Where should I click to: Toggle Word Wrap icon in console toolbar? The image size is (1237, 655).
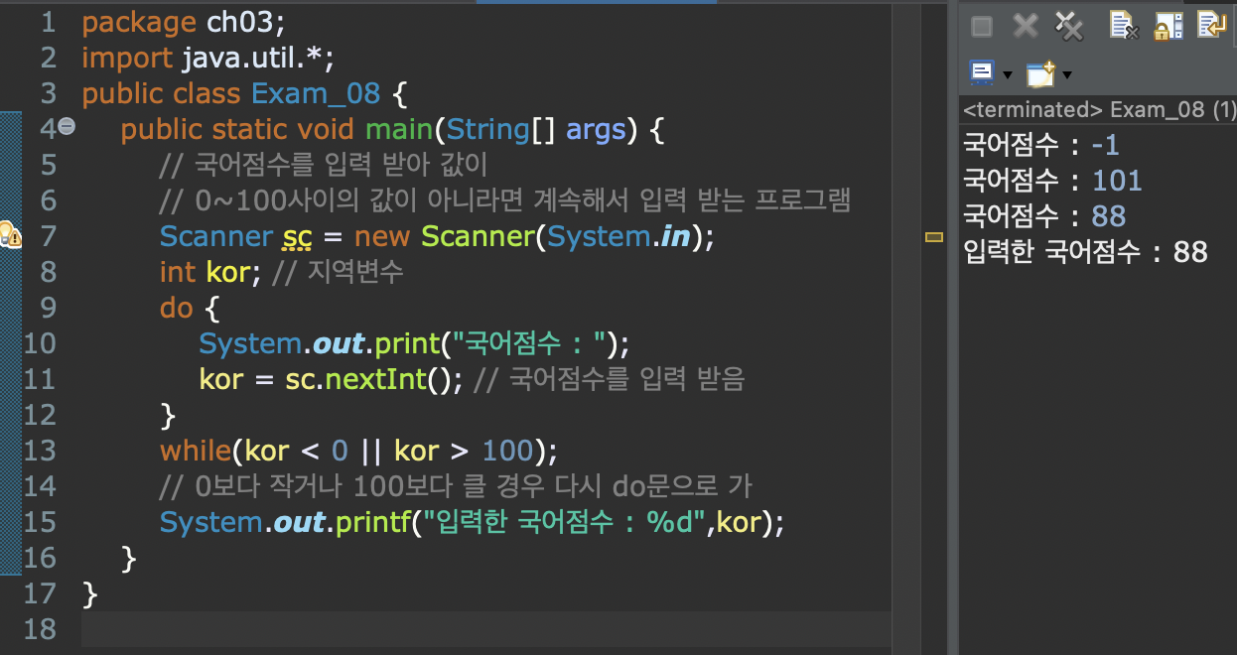click(1210, 26)
